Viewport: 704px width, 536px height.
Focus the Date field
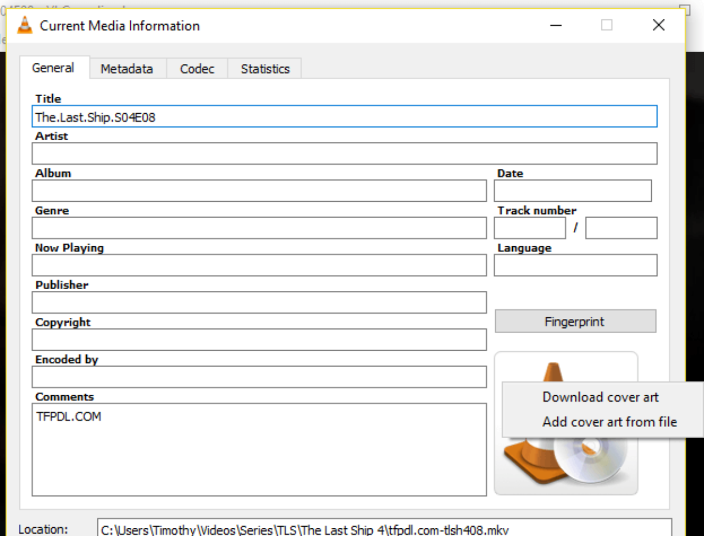point(573,191)
